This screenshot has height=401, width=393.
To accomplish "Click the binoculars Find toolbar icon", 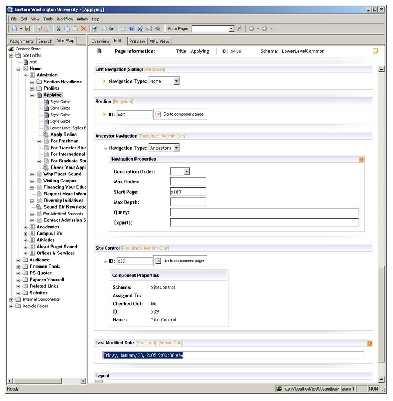I will click(x=140, y=29).
